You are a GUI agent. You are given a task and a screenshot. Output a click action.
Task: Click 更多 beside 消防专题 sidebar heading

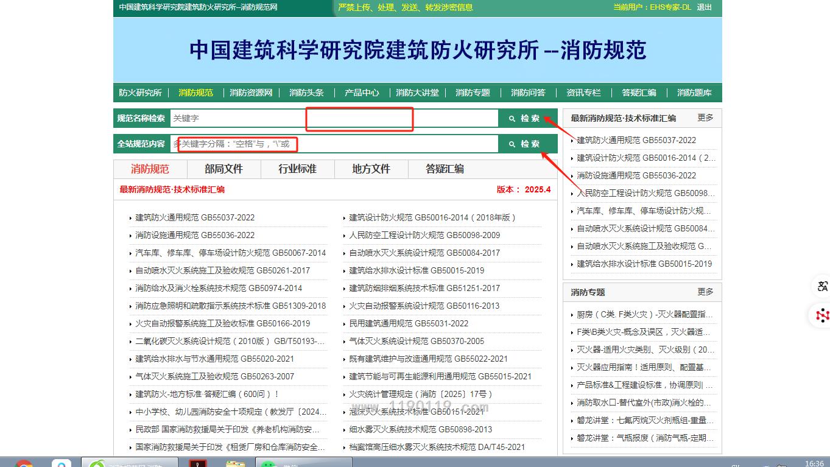pos(705,292)
